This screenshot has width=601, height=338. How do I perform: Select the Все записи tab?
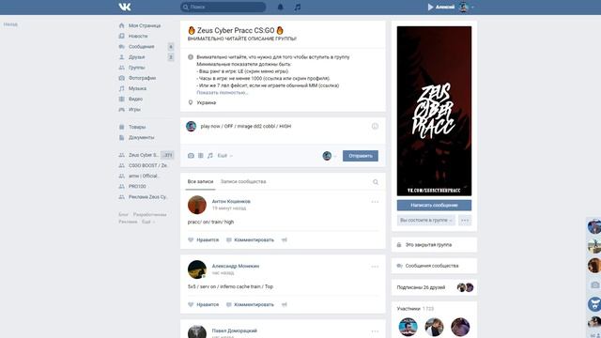pos(200,181)
